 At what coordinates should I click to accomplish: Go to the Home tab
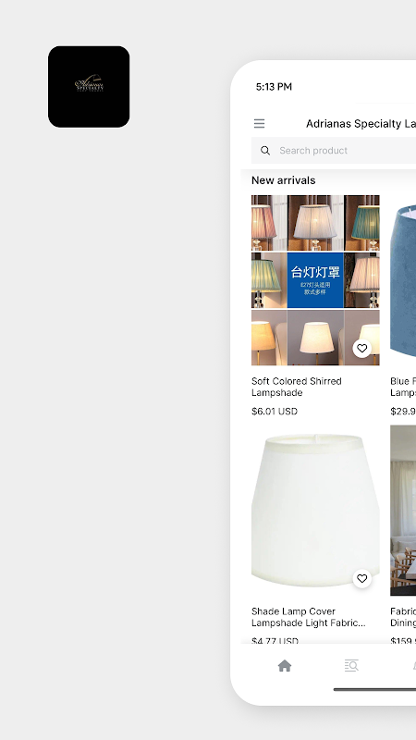(x=285, y=666)
